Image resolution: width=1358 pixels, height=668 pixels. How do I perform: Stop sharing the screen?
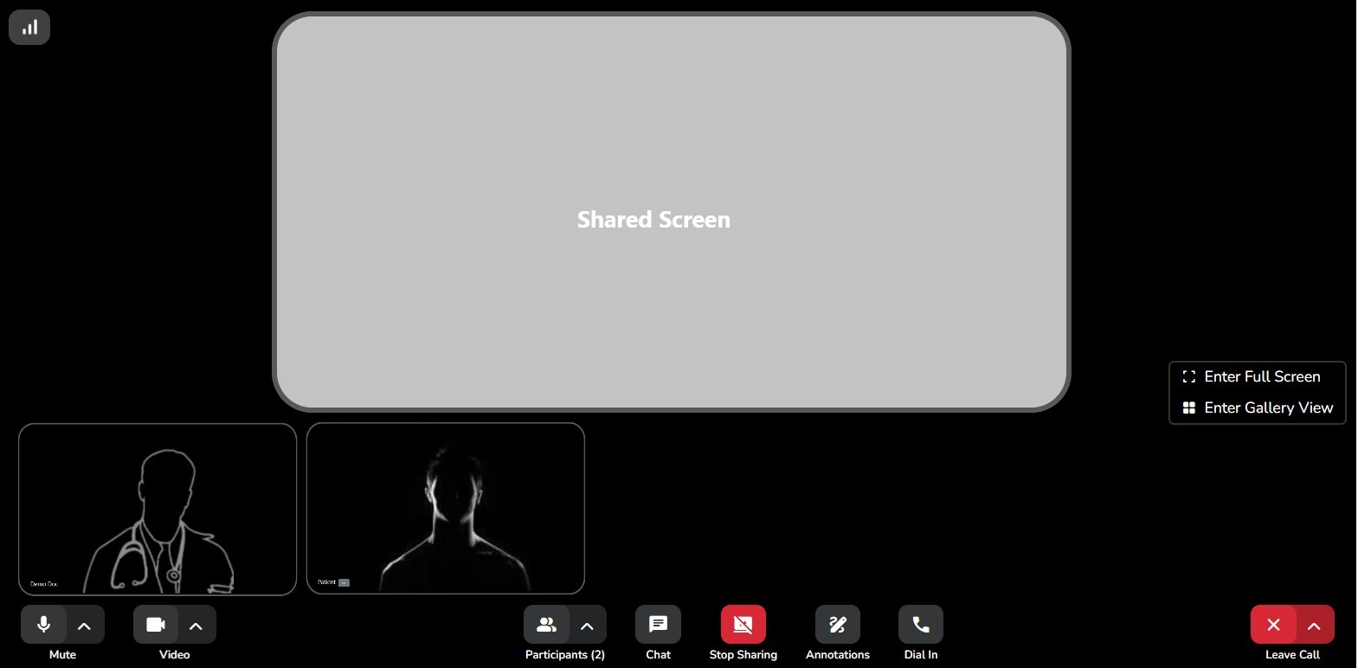743,625
